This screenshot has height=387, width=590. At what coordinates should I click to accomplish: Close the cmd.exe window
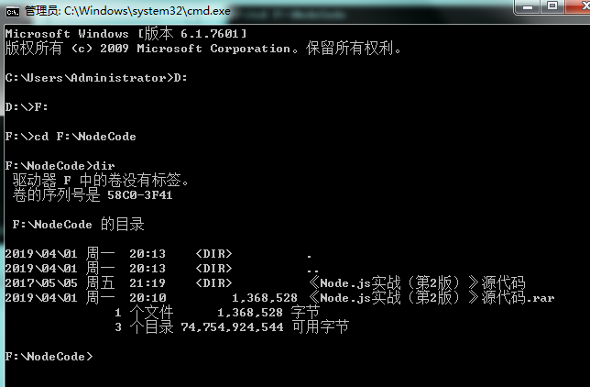pos(579,6)
